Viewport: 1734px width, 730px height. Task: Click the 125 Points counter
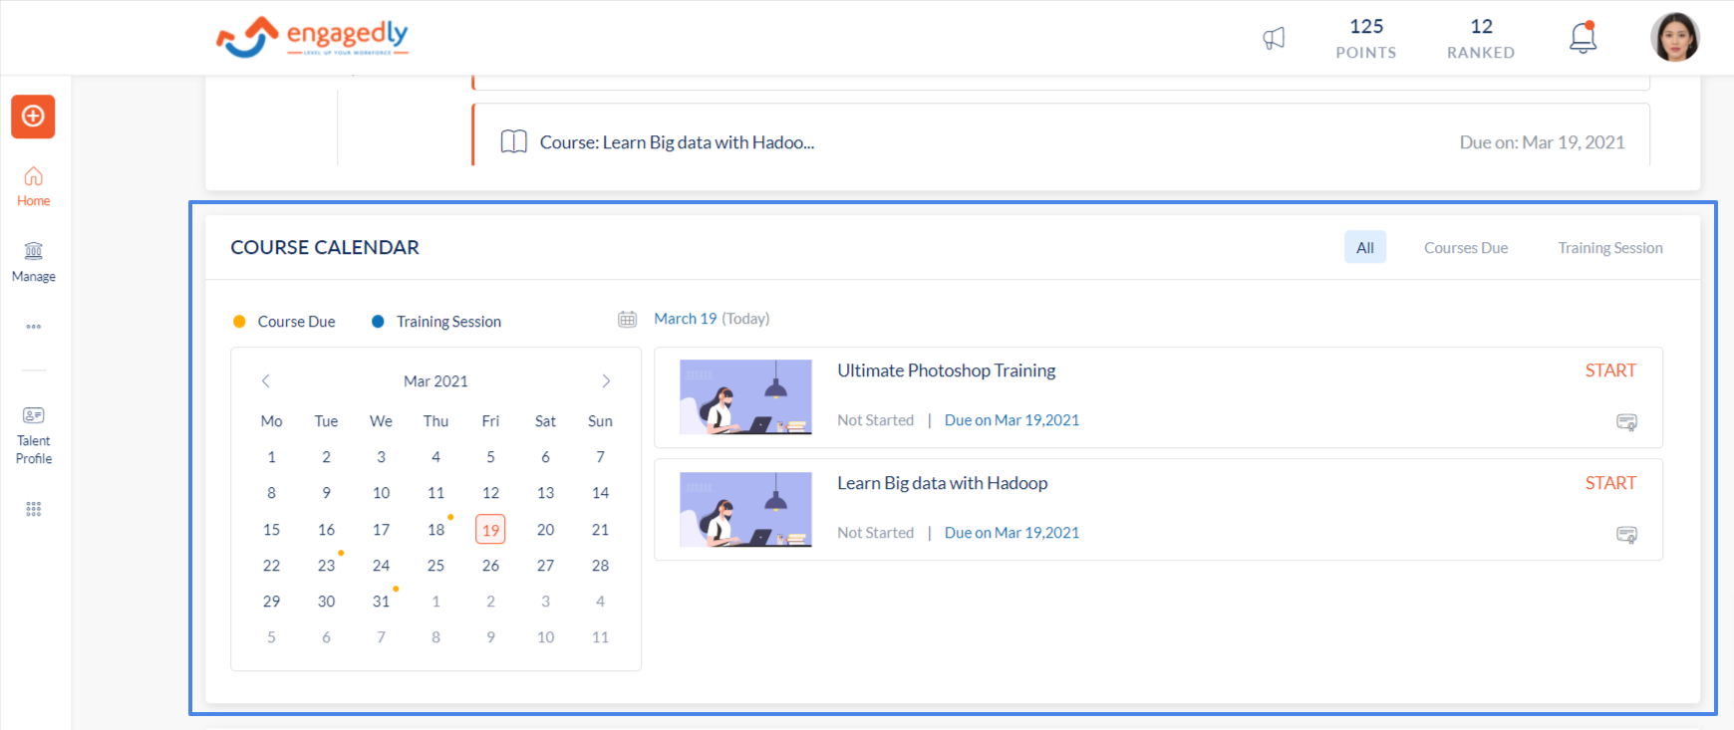pyautogui.click(x=1366, y=38)
